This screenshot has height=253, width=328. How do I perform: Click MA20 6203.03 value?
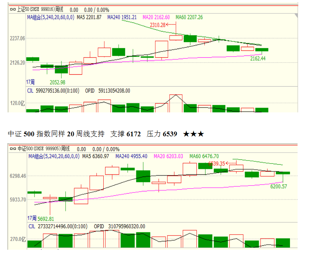coord(168,156)
